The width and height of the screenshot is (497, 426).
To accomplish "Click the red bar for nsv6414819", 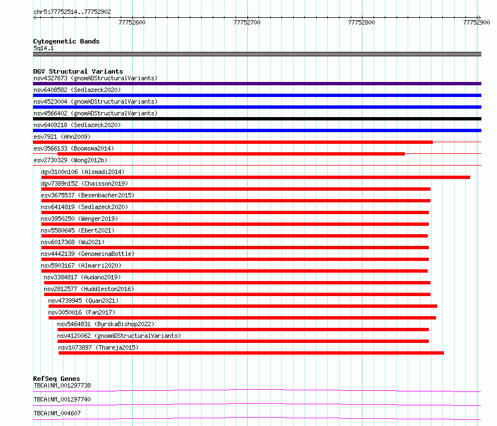I will [235, 212].
